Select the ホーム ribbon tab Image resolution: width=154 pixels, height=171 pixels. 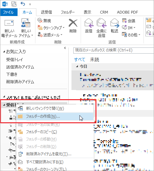click(27, 12)
